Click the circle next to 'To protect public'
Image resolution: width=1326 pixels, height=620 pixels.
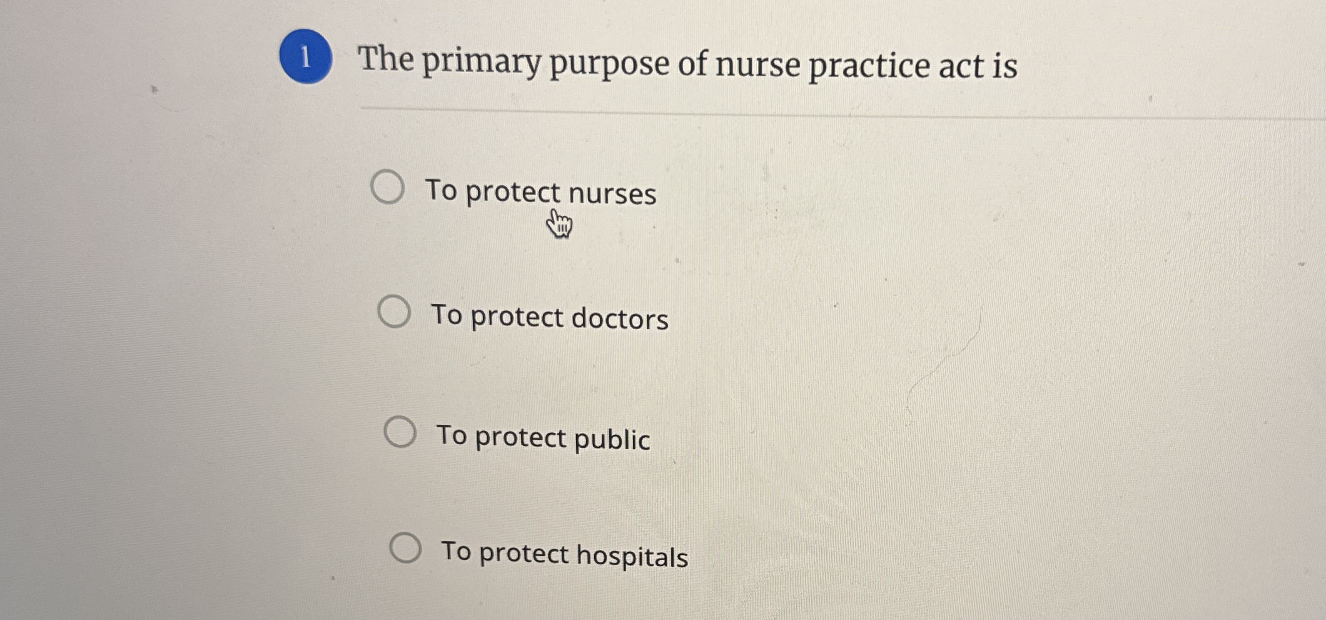pos(401,433)
